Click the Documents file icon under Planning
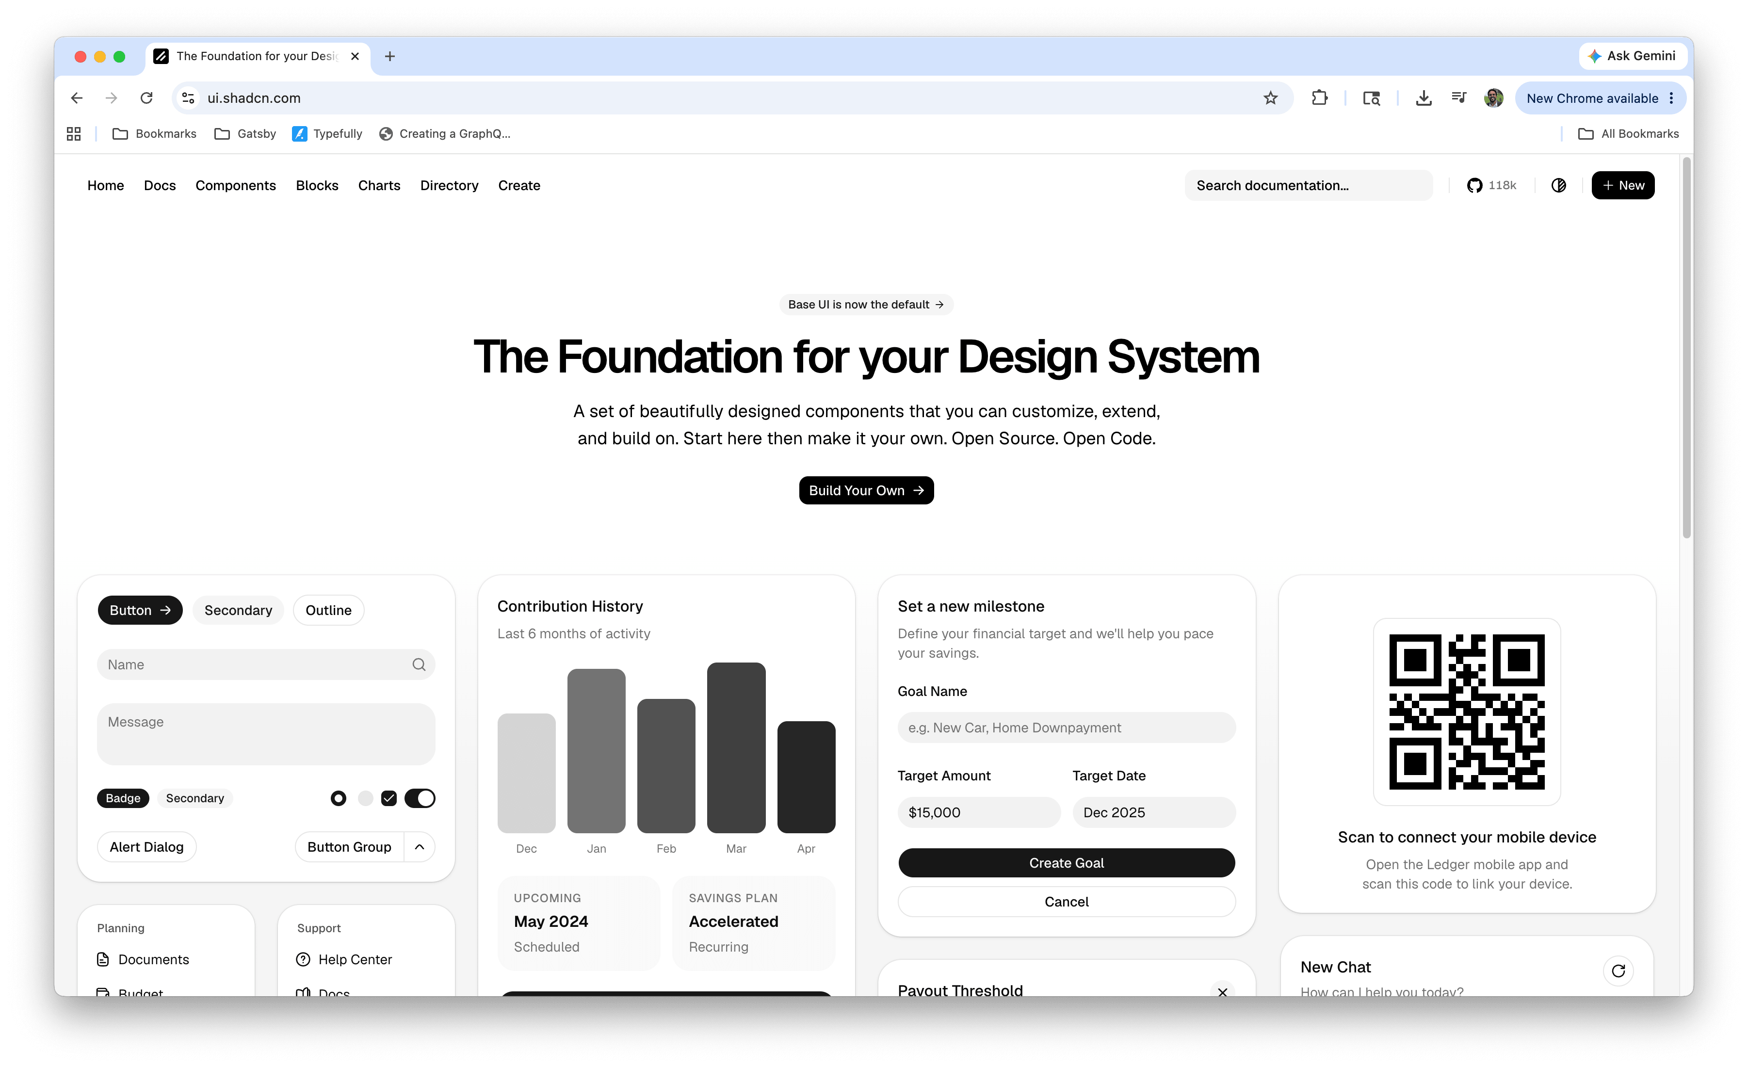 click(x=103, y=959)
